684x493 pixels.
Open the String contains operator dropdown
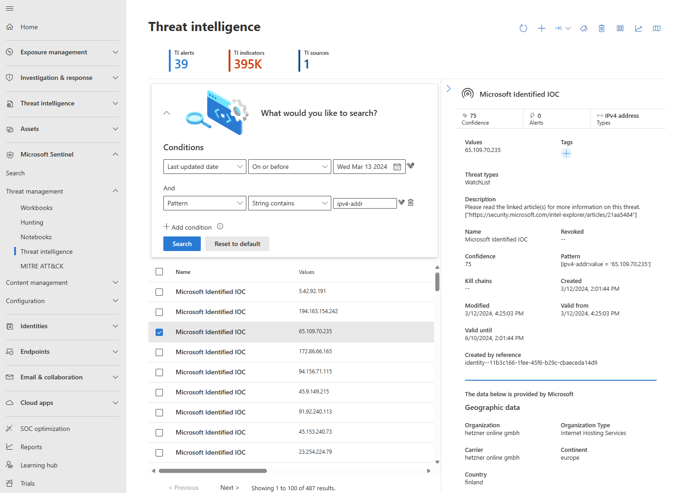click(290, 203)
